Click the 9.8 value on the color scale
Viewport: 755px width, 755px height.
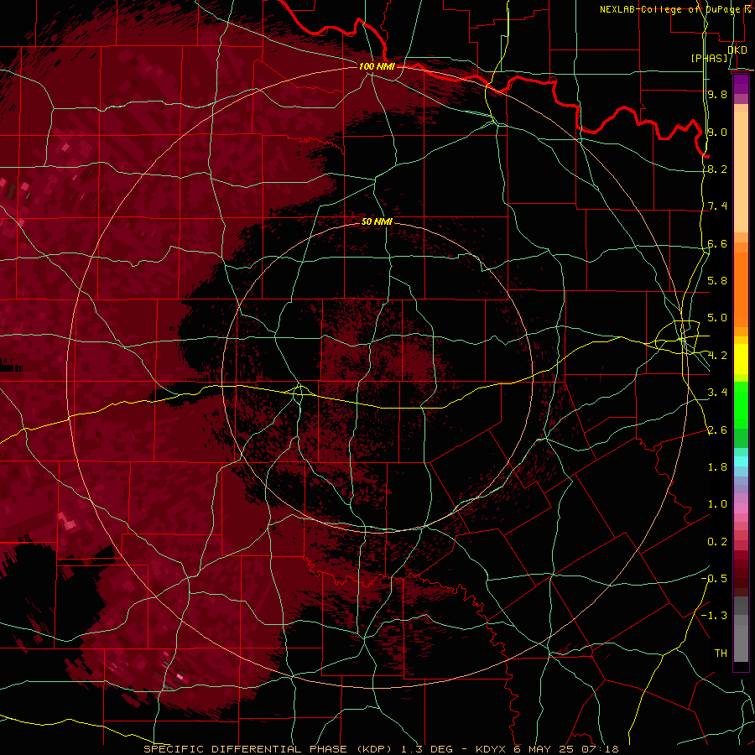(717, 94)
